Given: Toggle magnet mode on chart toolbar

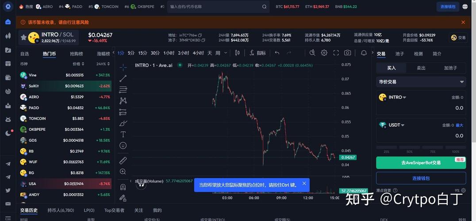Looking at the screenshot, I should 123,187.
